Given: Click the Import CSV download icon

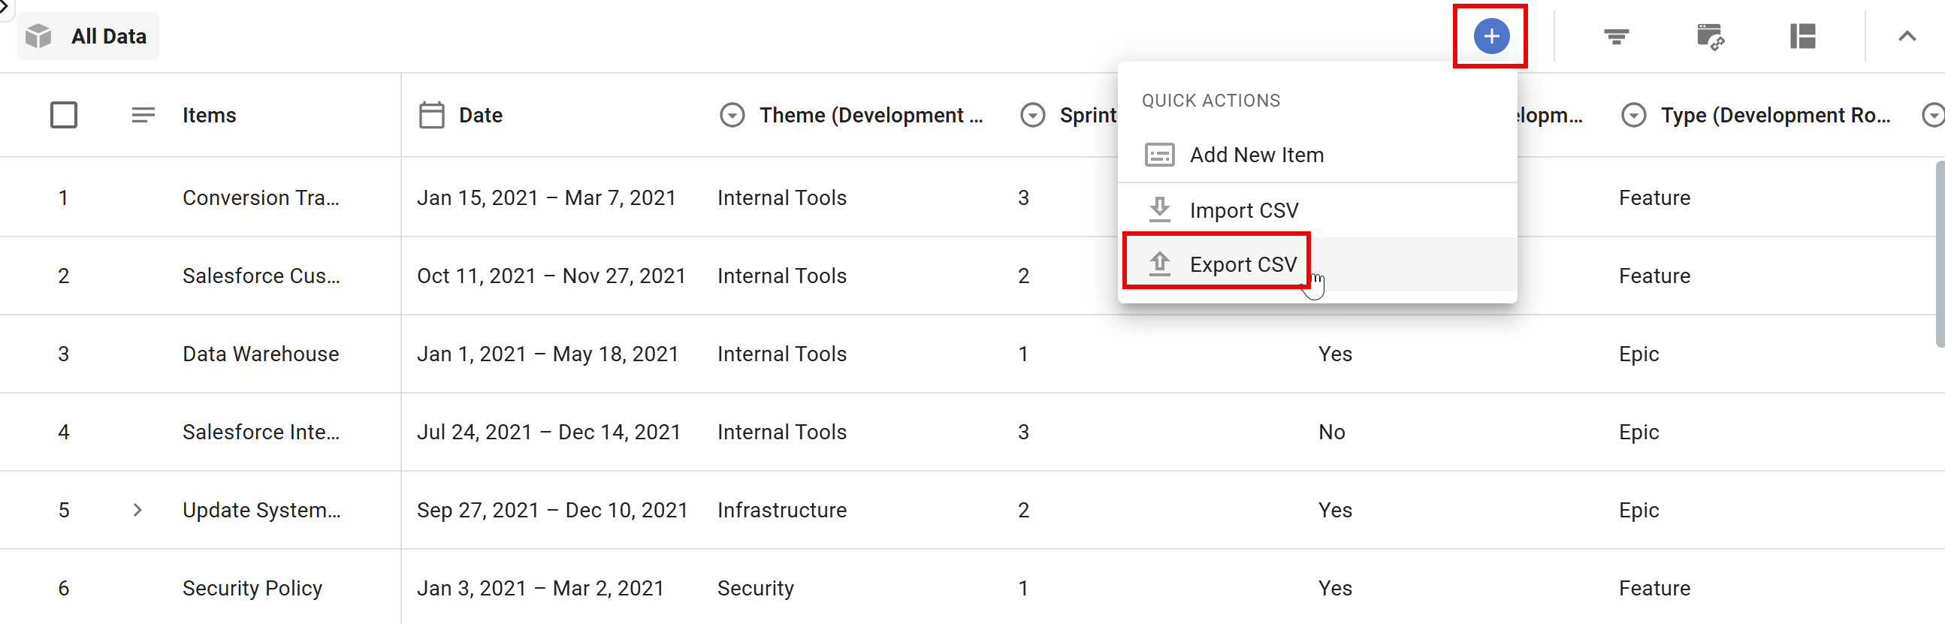Looking at the screenshot, I should (x=1159, y=210).
